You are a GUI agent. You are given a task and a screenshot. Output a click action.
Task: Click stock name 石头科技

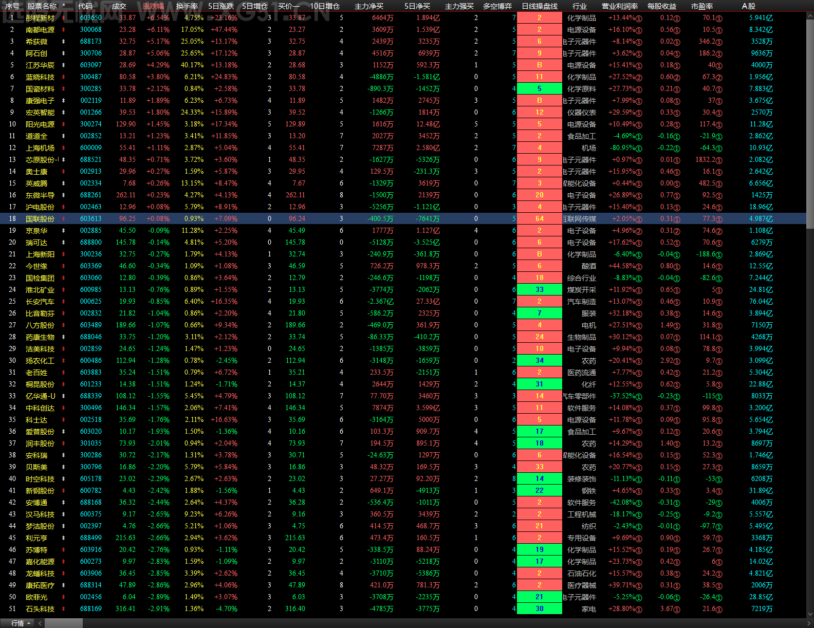point(40,609)
